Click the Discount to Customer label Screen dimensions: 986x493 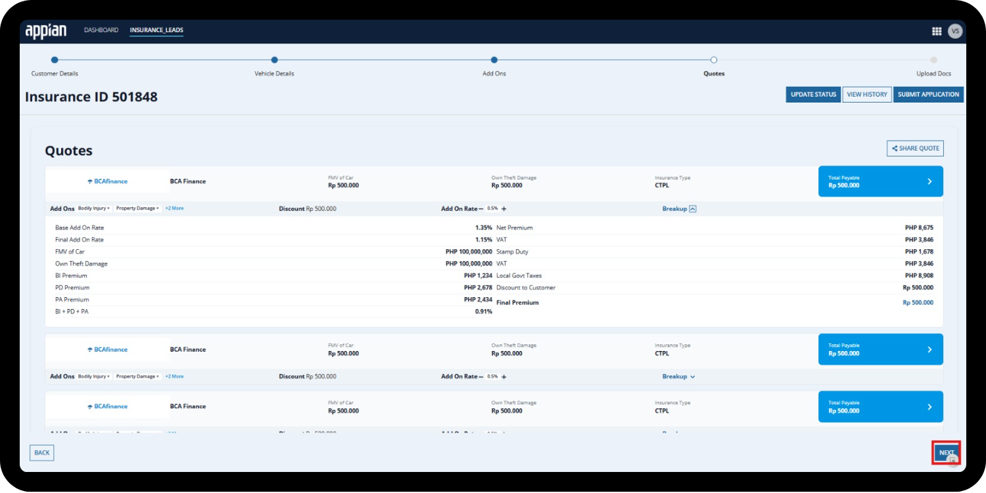tap(526, 288)
